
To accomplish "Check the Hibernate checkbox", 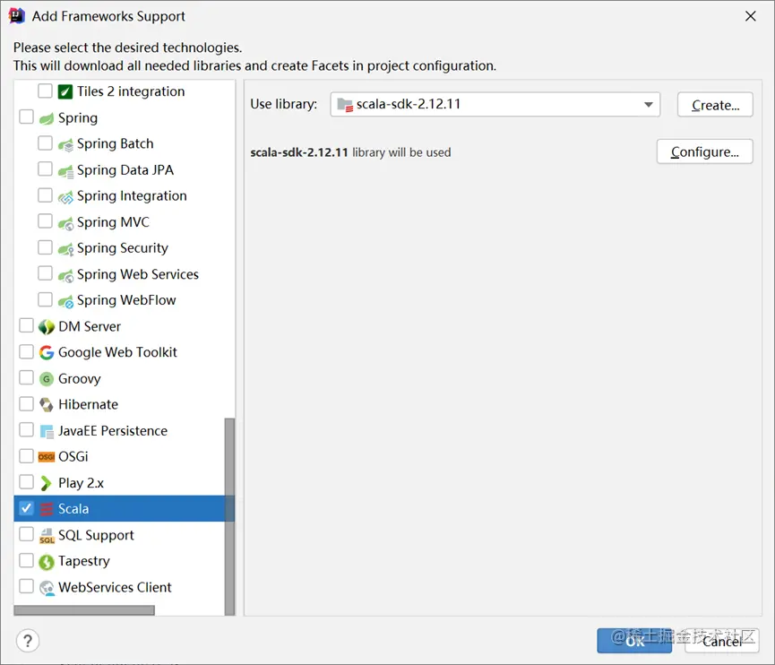I will [x=26, y=403].
